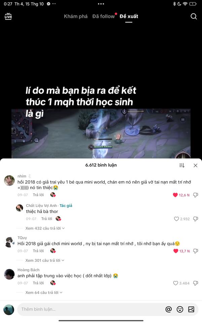Image resolution: width=202 pixels, height=323 pixels.
Task: Tap the @ mention icon
Action: 168,309
